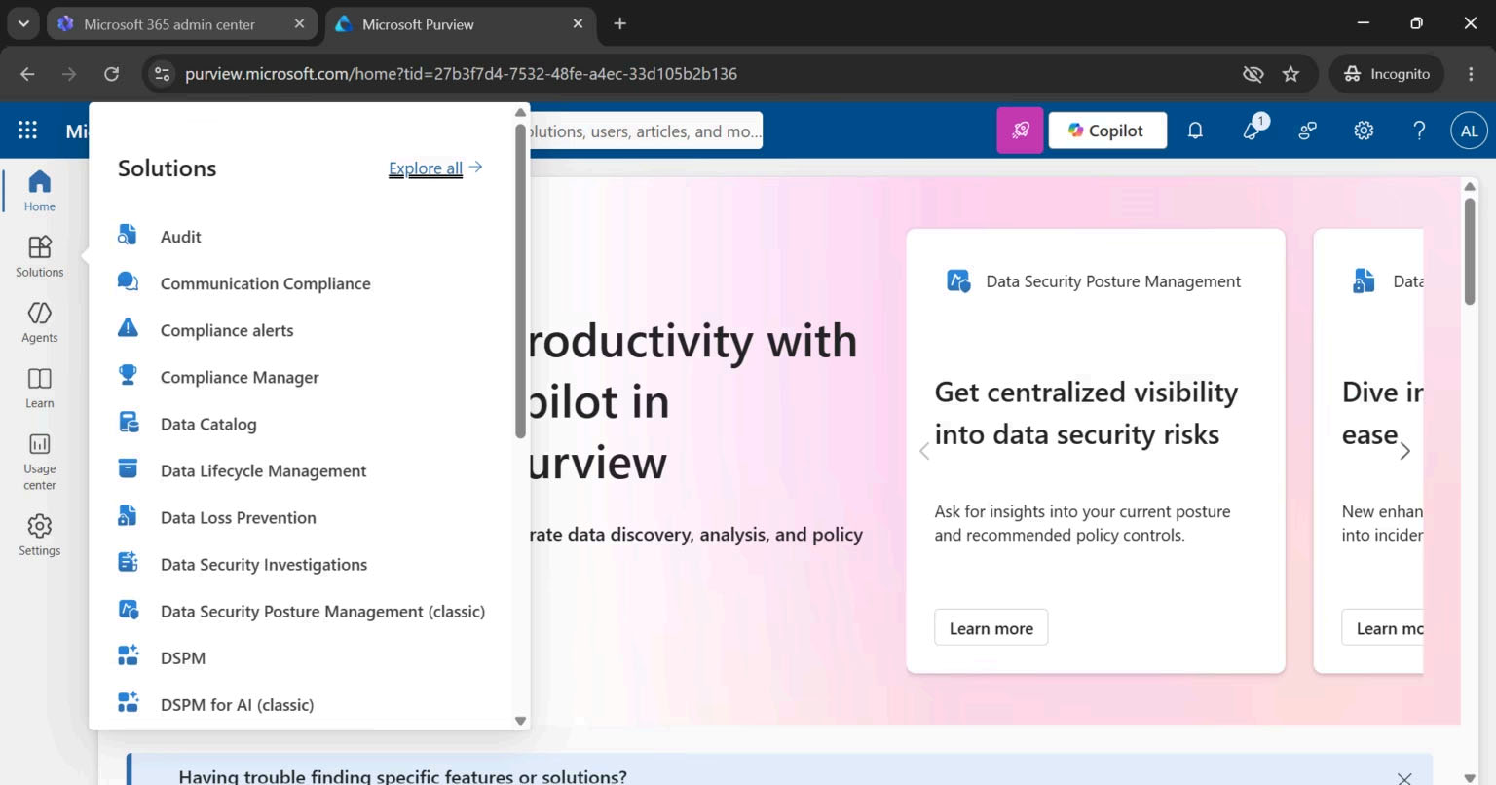Image resolution: width=1496 pixels, height=785 pixels.
Task: Go to next carousel card arrow
Action: (x=1404, y=450)
